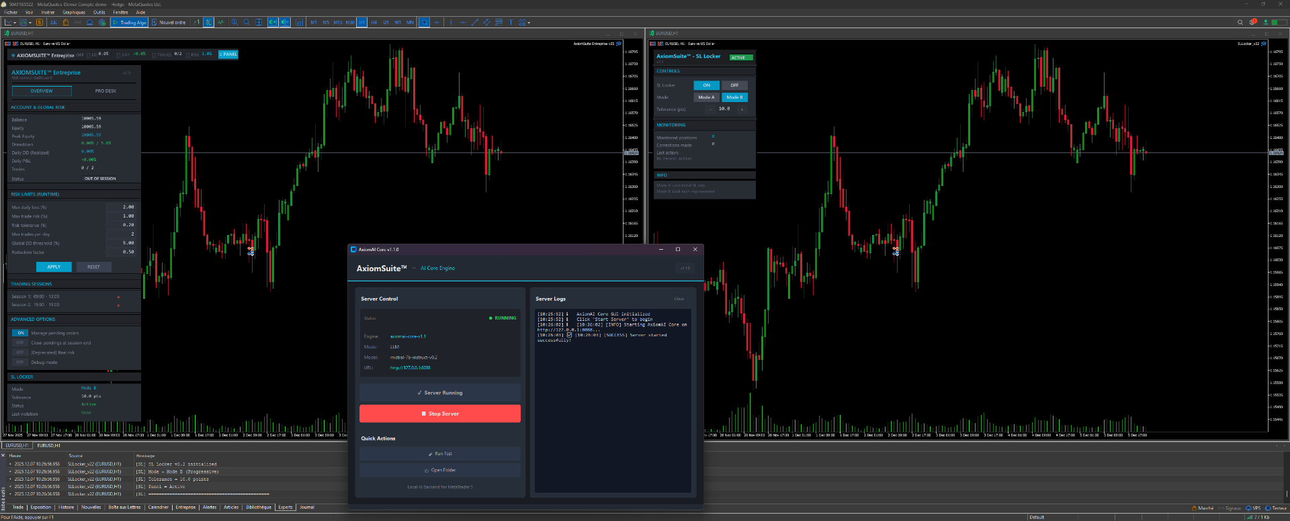Click the zoom out magnifier icon
The width and height of the screenshot is (1290, 521).
coord(247,22)
